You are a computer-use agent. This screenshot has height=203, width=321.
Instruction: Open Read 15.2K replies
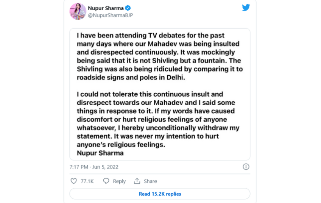coord(160,194)
